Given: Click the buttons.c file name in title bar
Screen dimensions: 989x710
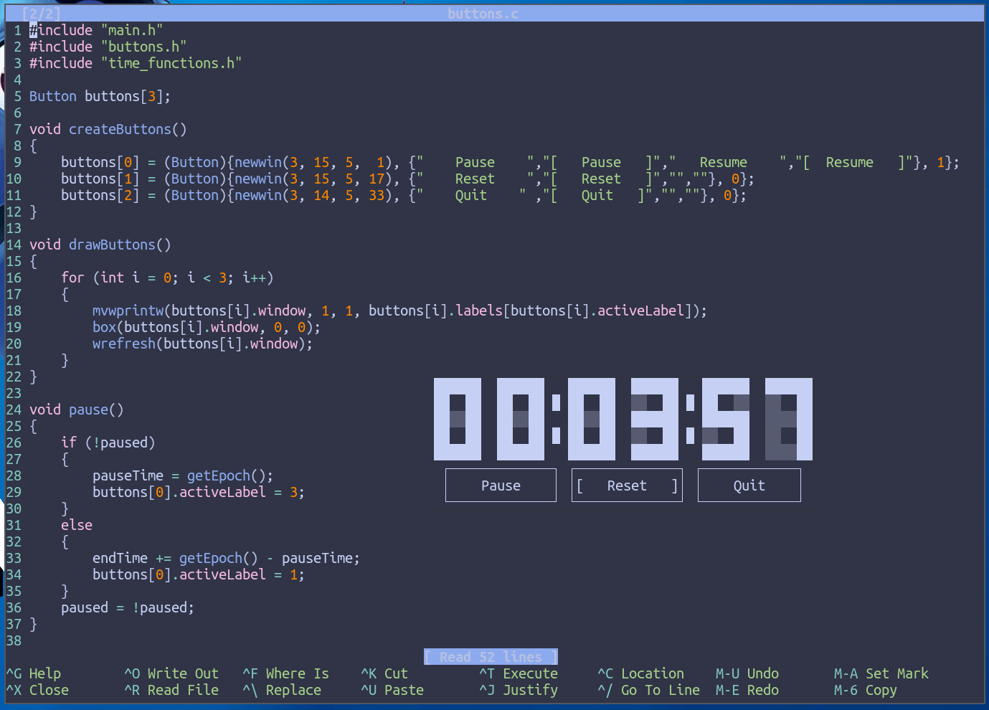Looking at the screenshot, I should tap(483, 14).
